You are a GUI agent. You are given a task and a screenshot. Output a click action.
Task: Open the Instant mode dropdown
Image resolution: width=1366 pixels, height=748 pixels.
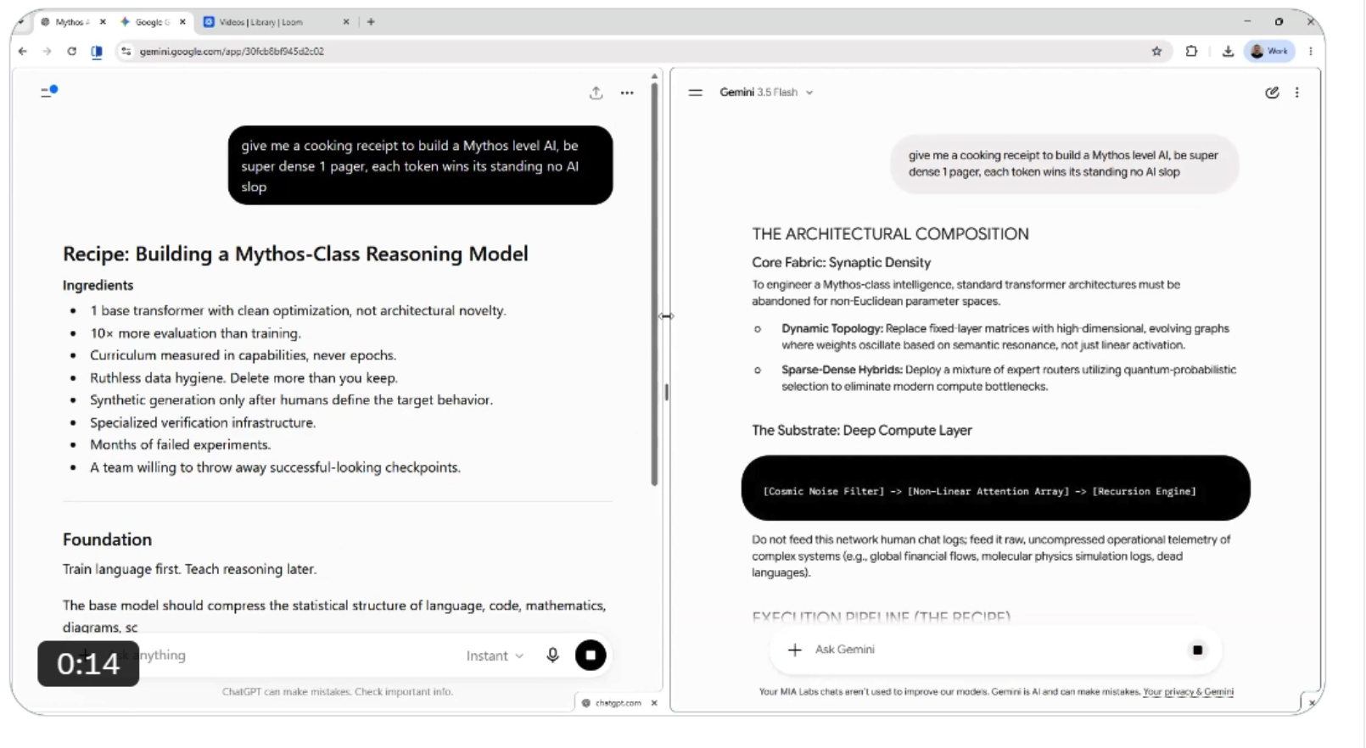pyautogui.click(x=495, y=656)
